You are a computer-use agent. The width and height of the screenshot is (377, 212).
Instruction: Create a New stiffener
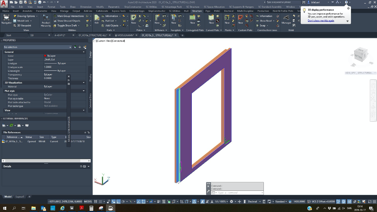pyautogui.click(x=157, y=19)
